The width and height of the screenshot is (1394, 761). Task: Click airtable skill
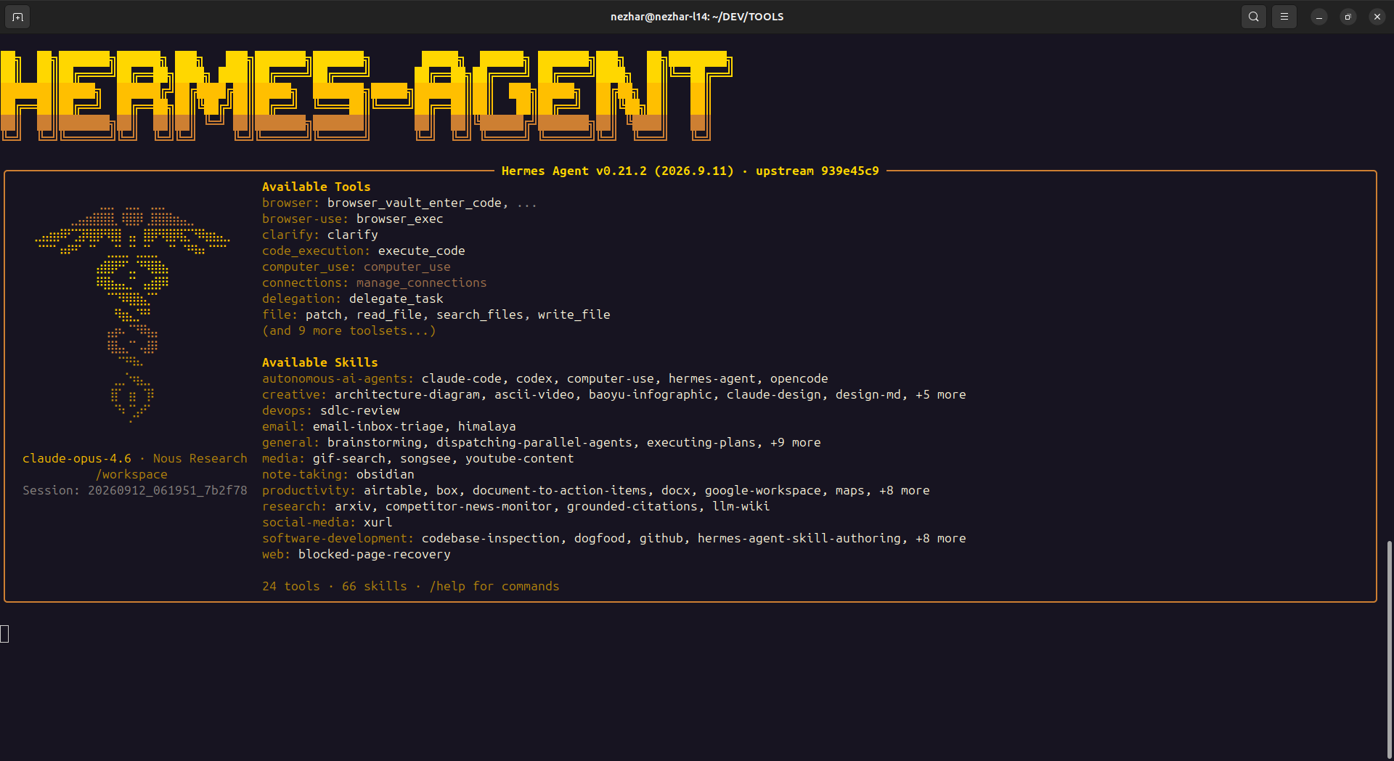click(x=392, y=490)
